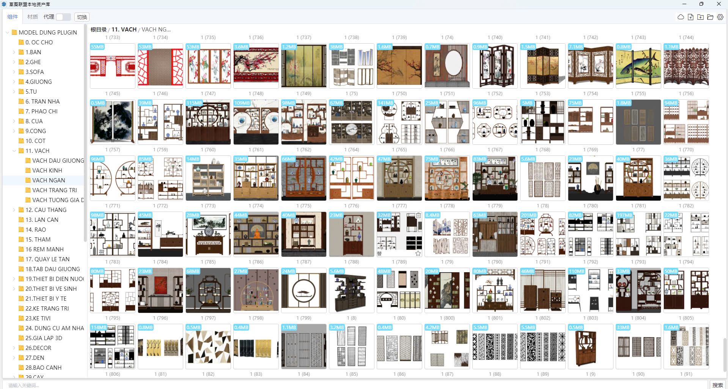Collapse the 11. VACH folder
This screenshot has height=389, width=728.
(x=14, y=151)
